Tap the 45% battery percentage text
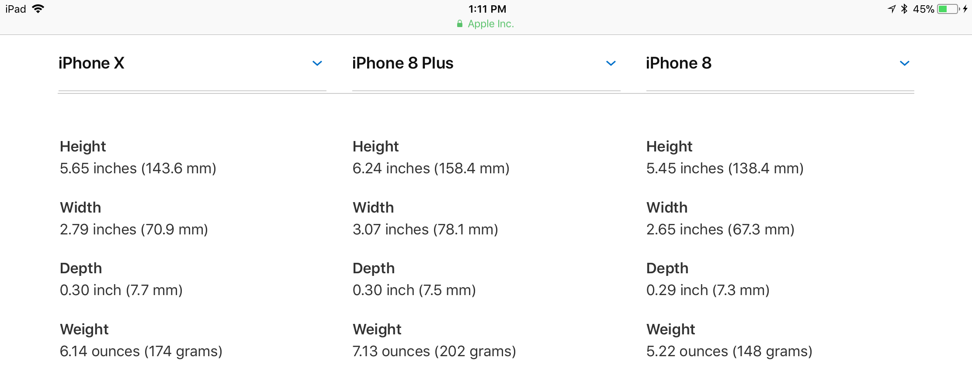 pos(923,9)
